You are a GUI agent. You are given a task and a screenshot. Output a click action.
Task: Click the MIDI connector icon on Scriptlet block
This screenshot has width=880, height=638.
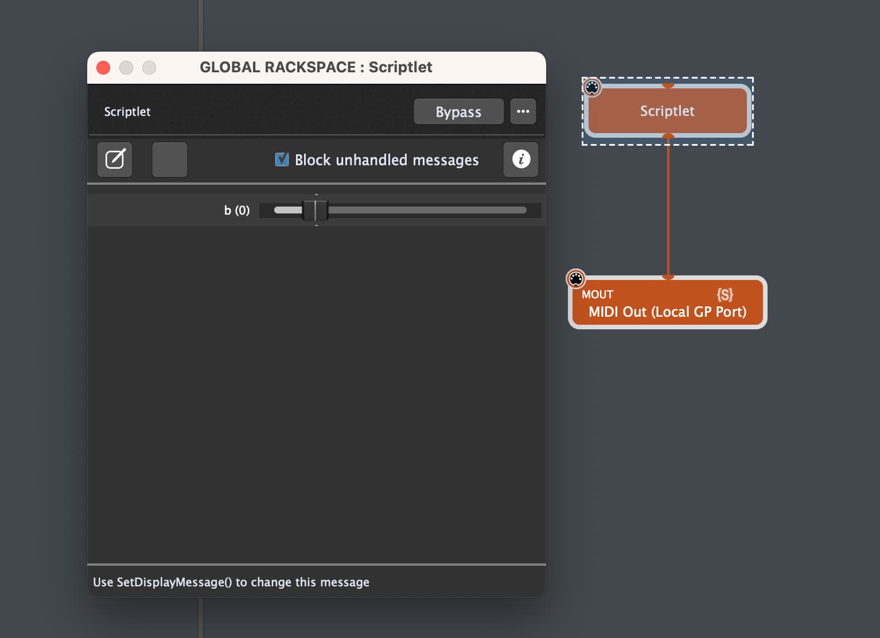point(592,87)
